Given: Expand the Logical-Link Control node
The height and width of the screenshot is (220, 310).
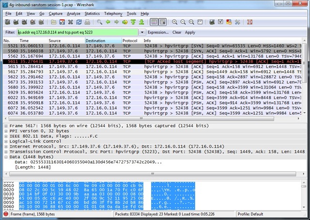Looking at the screenshot, I should (x=6, y=141).
